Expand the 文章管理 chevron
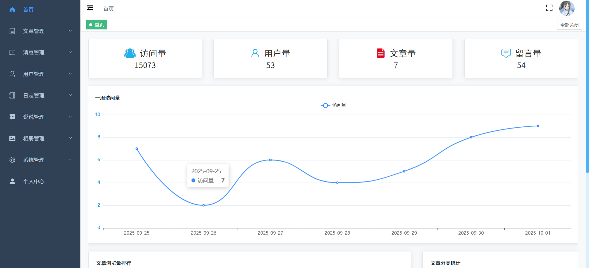 70,31
